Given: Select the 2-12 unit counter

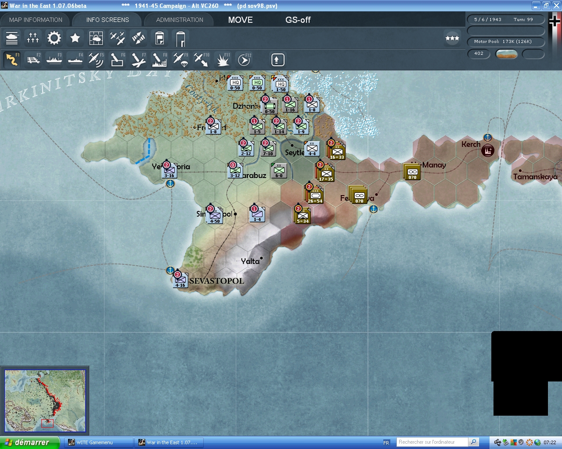Looking at the screenshot, I should pyautogui.click(x=246, y=149).
